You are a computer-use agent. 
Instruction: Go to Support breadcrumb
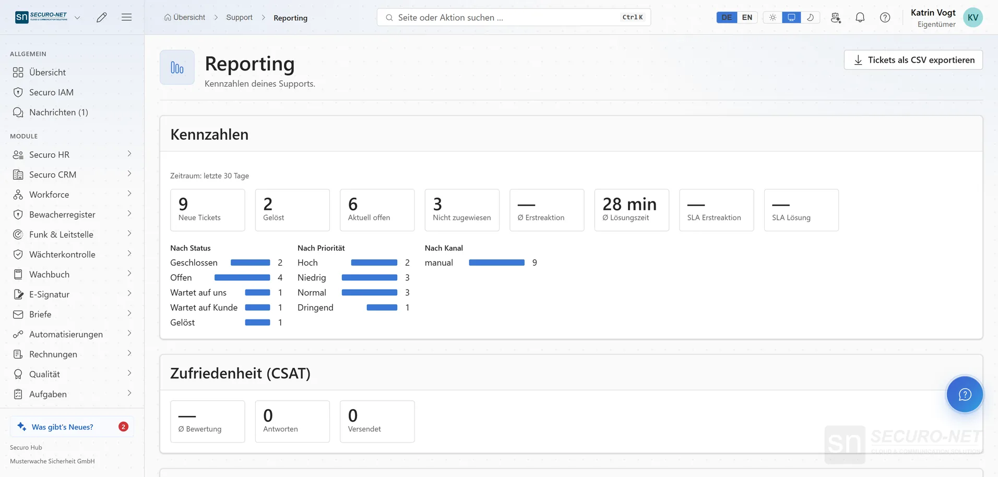[x=239, y=17]
